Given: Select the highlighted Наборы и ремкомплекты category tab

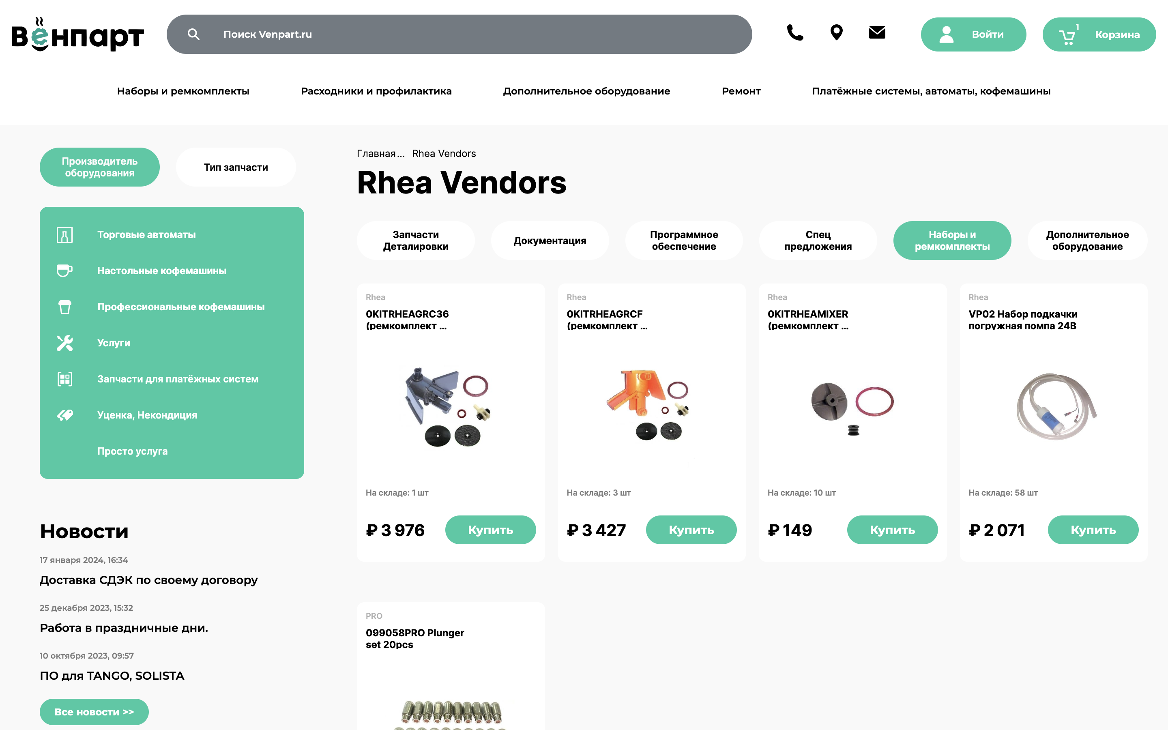Looking at the screenshot, I should 952,240.
